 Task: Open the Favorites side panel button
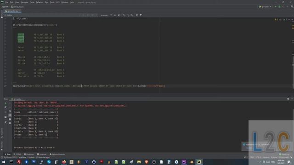[x=2, y=146]
